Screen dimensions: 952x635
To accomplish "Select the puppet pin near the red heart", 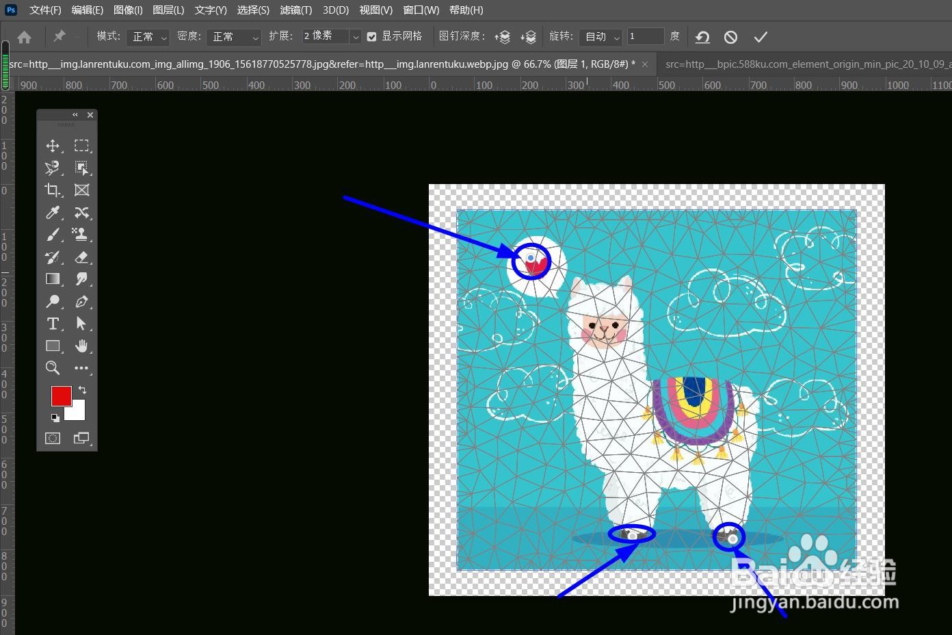I will tap(531, 258).
